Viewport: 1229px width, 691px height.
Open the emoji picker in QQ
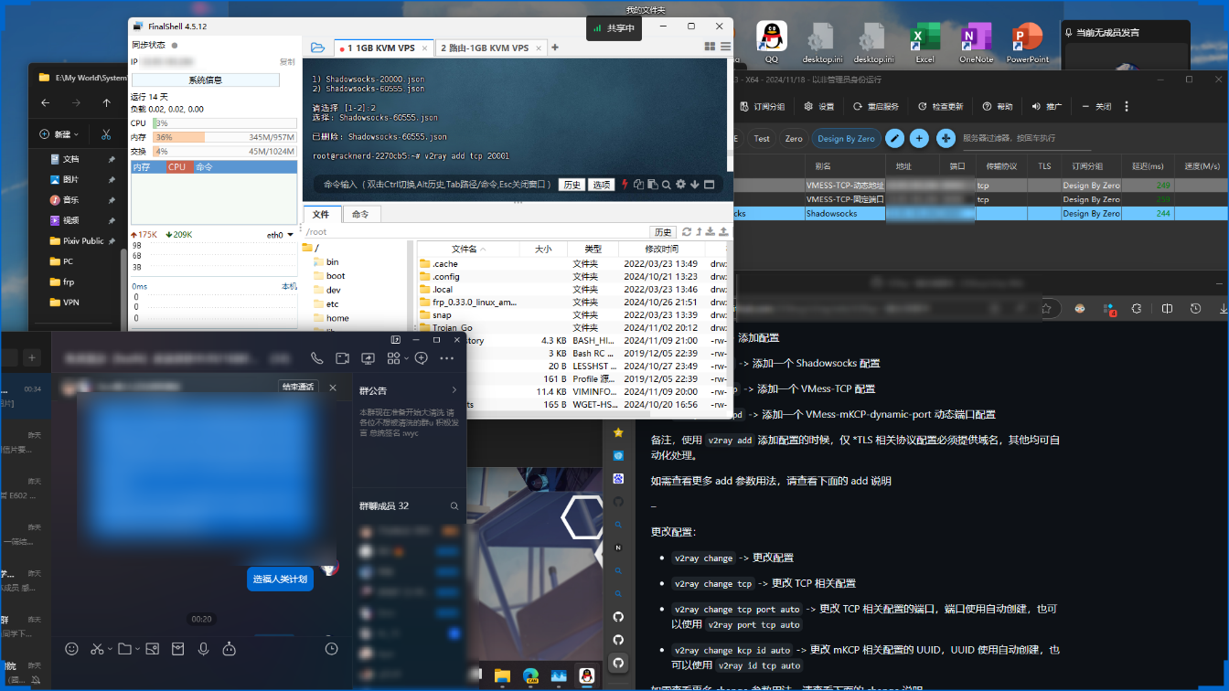pos(71,649)
